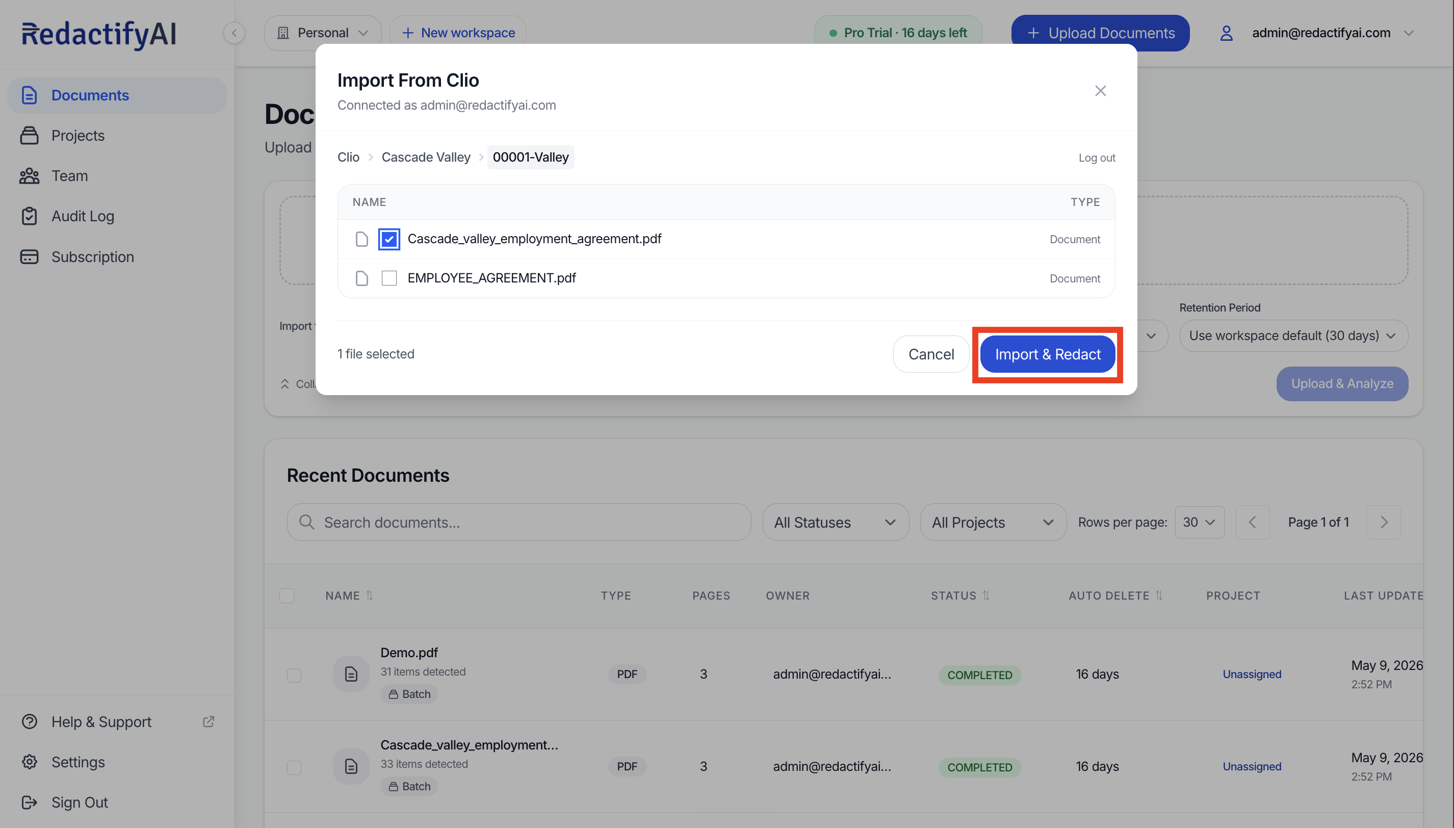Click the user profile icon
1454x828 pixels.
coord(1226,33)
